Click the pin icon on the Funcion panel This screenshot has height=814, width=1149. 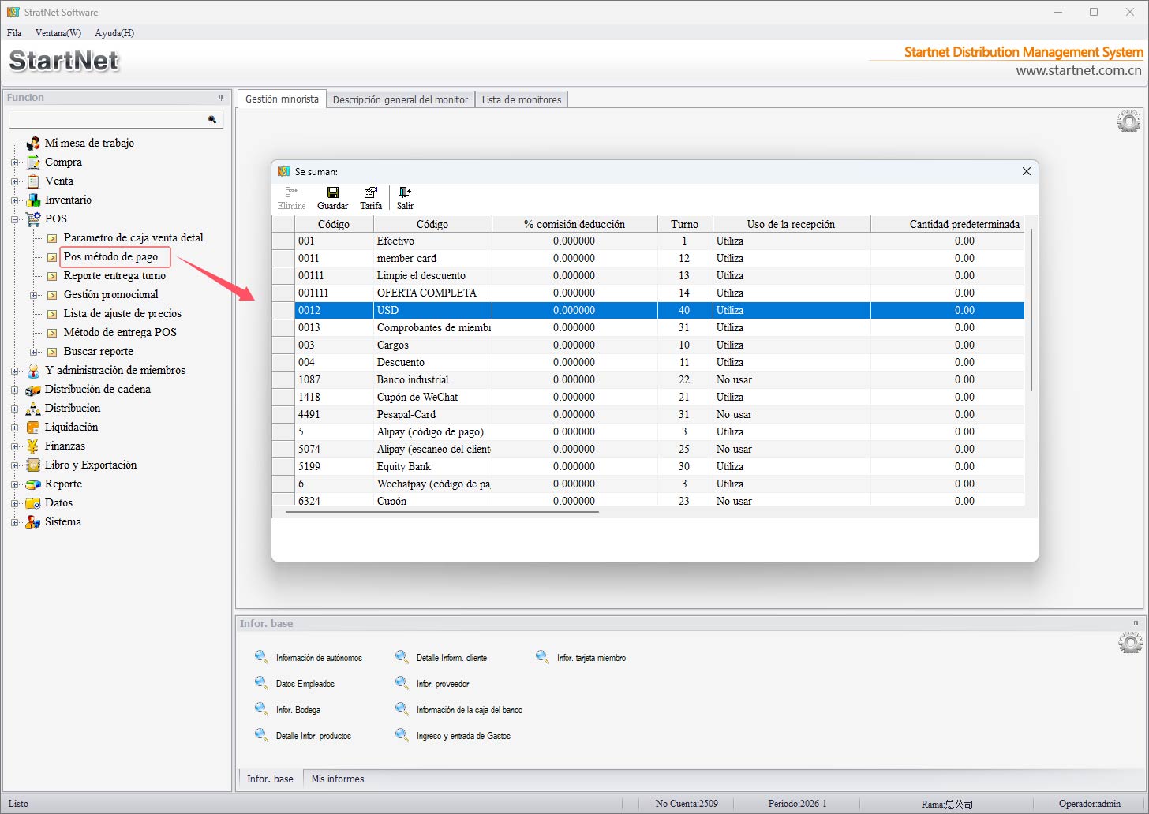tap(222, 98)
